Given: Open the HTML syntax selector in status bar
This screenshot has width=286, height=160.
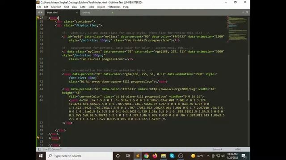Looking at the screenshot, I should coord(238,149).
